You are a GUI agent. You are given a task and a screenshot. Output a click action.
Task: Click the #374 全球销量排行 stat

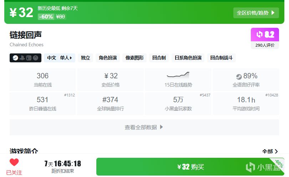coord(110,104)
